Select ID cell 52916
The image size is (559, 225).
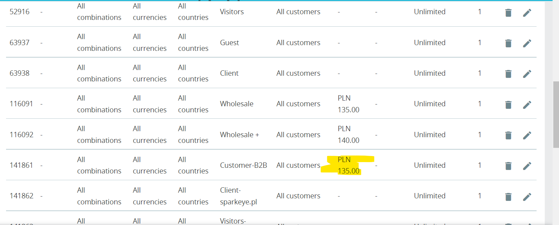20,12
